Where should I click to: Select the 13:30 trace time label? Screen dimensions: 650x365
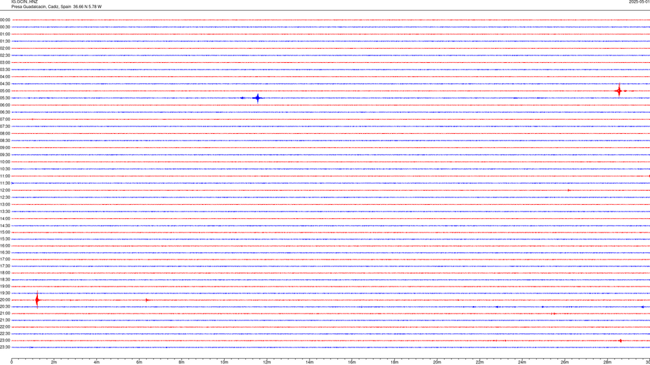(x=5, y=212)
